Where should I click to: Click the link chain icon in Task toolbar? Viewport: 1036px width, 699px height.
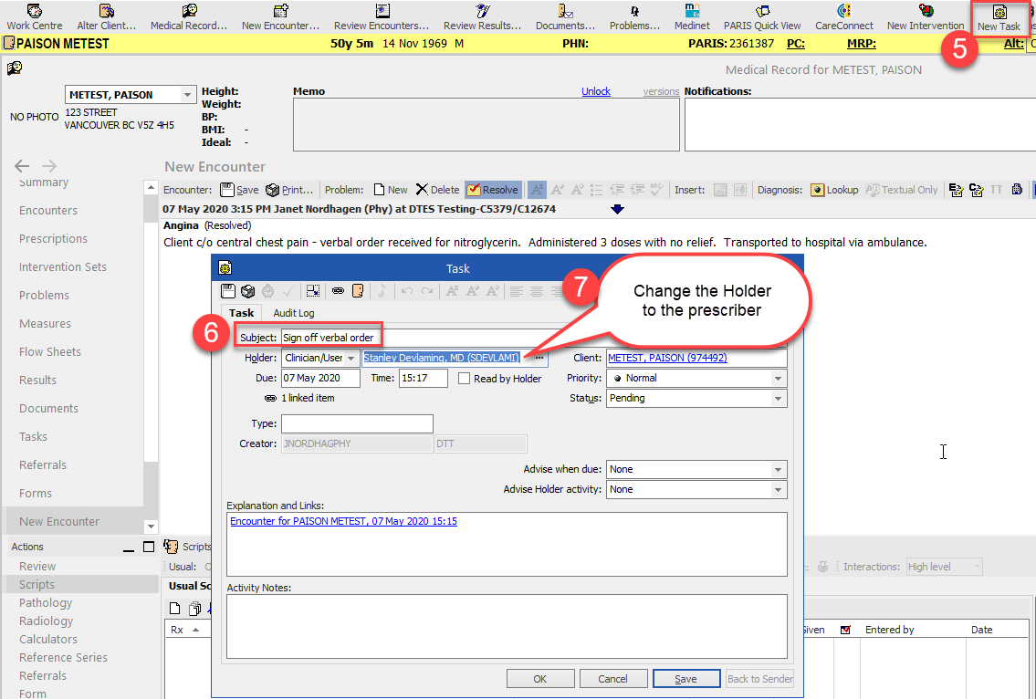tap(338, 291)
